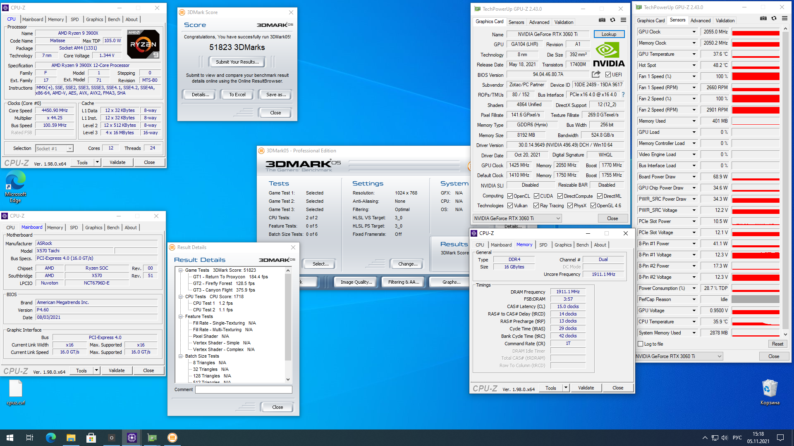Toggle the Ray Tracing checkbox
Screen dimensions: 794x446
(536, 206)
